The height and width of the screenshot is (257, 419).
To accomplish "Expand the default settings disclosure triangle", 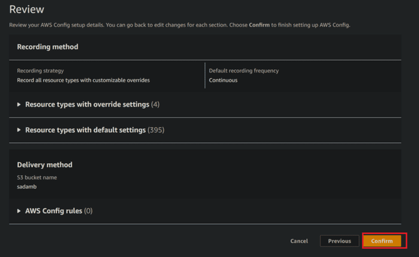I will click(19, 130).
